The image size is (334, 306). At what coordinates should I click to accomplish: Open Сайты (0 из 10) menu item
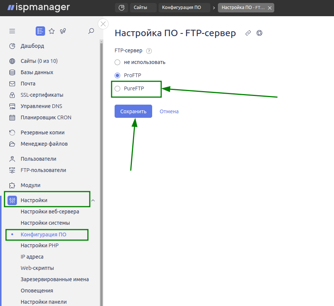point(39,61)
